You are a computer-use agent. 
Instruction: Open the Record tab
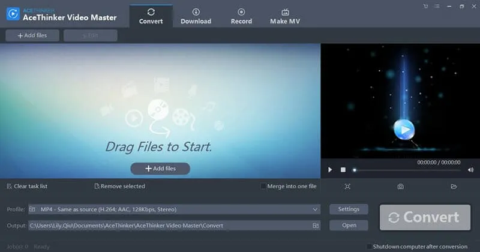(x=241, y=16)
